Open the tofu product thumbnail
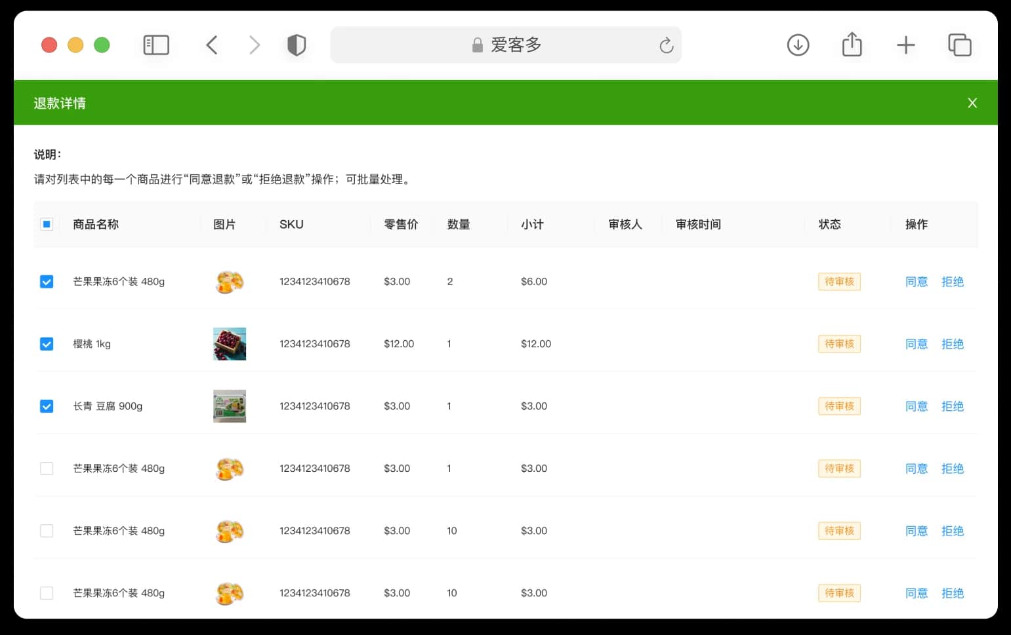This screenshot has height=635, width=1011. point(230,406)
